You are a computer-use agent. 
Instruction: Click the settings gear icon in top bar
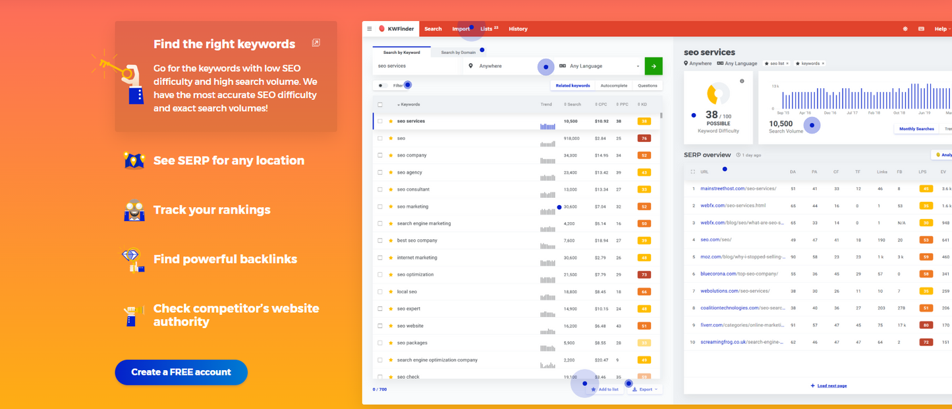905,28
